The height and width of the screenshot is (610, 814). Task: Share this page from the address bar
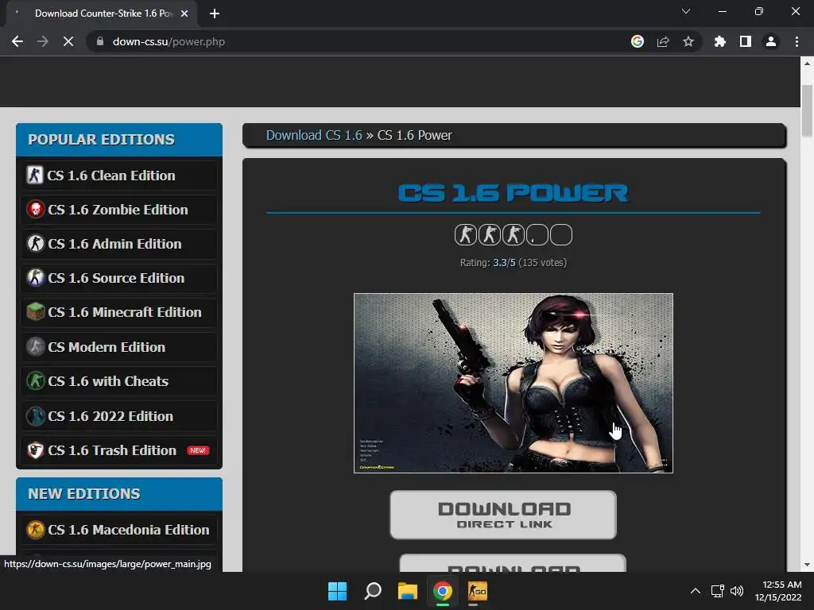point(663,41)
